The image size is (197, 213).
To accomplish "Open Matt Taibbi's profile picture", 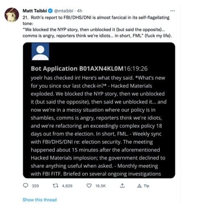I will tap(11, 15).
